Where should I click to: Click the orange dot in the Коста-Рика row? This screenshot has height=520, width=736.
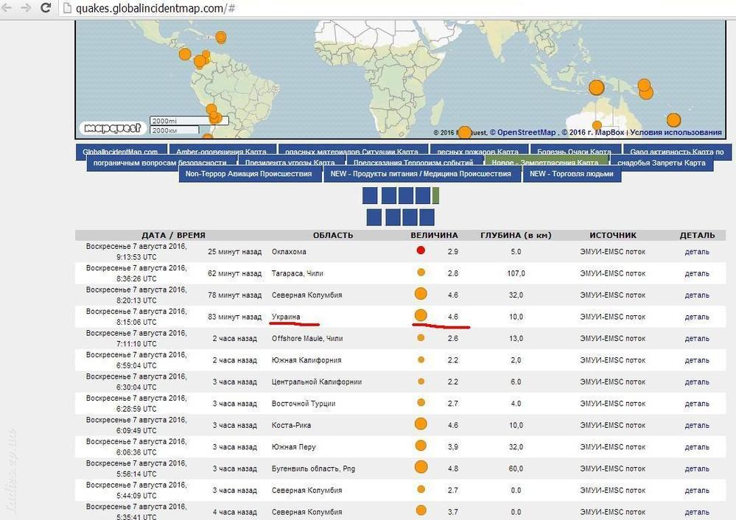pyautogui.click(x=421, y=424)
